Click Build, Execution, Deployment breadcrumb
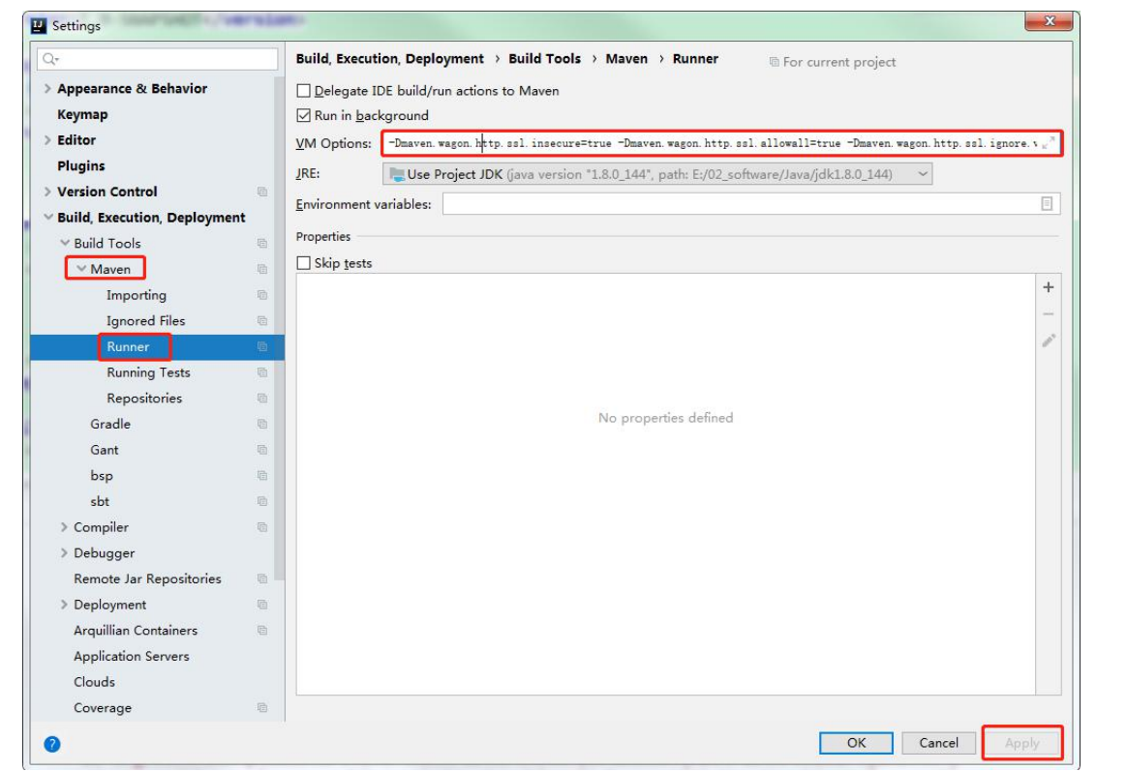This screenshot has width=1127, height=771. pos(389,59)
